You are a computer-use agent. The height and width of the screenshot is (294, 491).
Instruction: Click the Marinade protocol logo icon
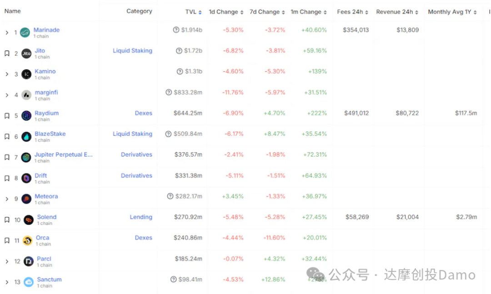(25, 33)
